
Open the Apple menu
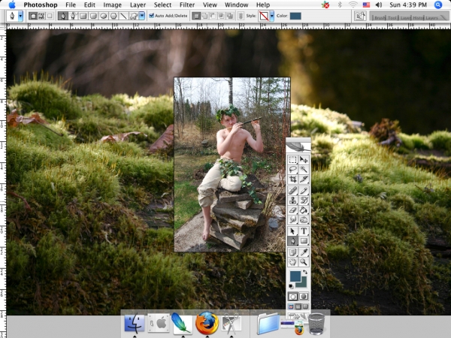pyautogui.click(x=12, y=5)
